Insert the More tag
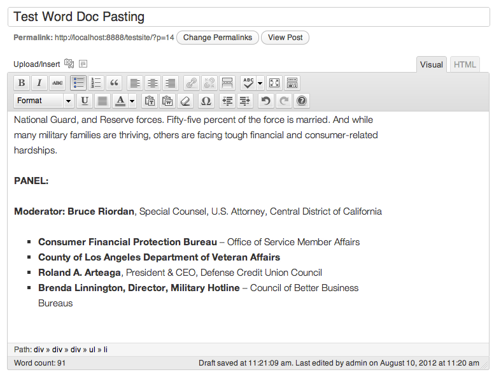 tap(227, 83)
